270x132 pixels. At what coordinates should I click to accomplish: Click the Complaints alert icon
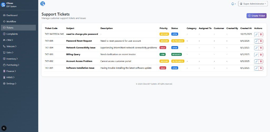click(x=4, y=34)
